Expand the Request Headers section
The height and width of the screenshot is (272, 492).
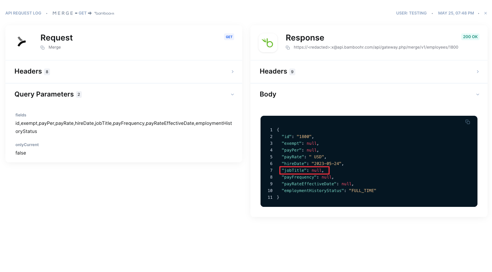tap(232, 72)
